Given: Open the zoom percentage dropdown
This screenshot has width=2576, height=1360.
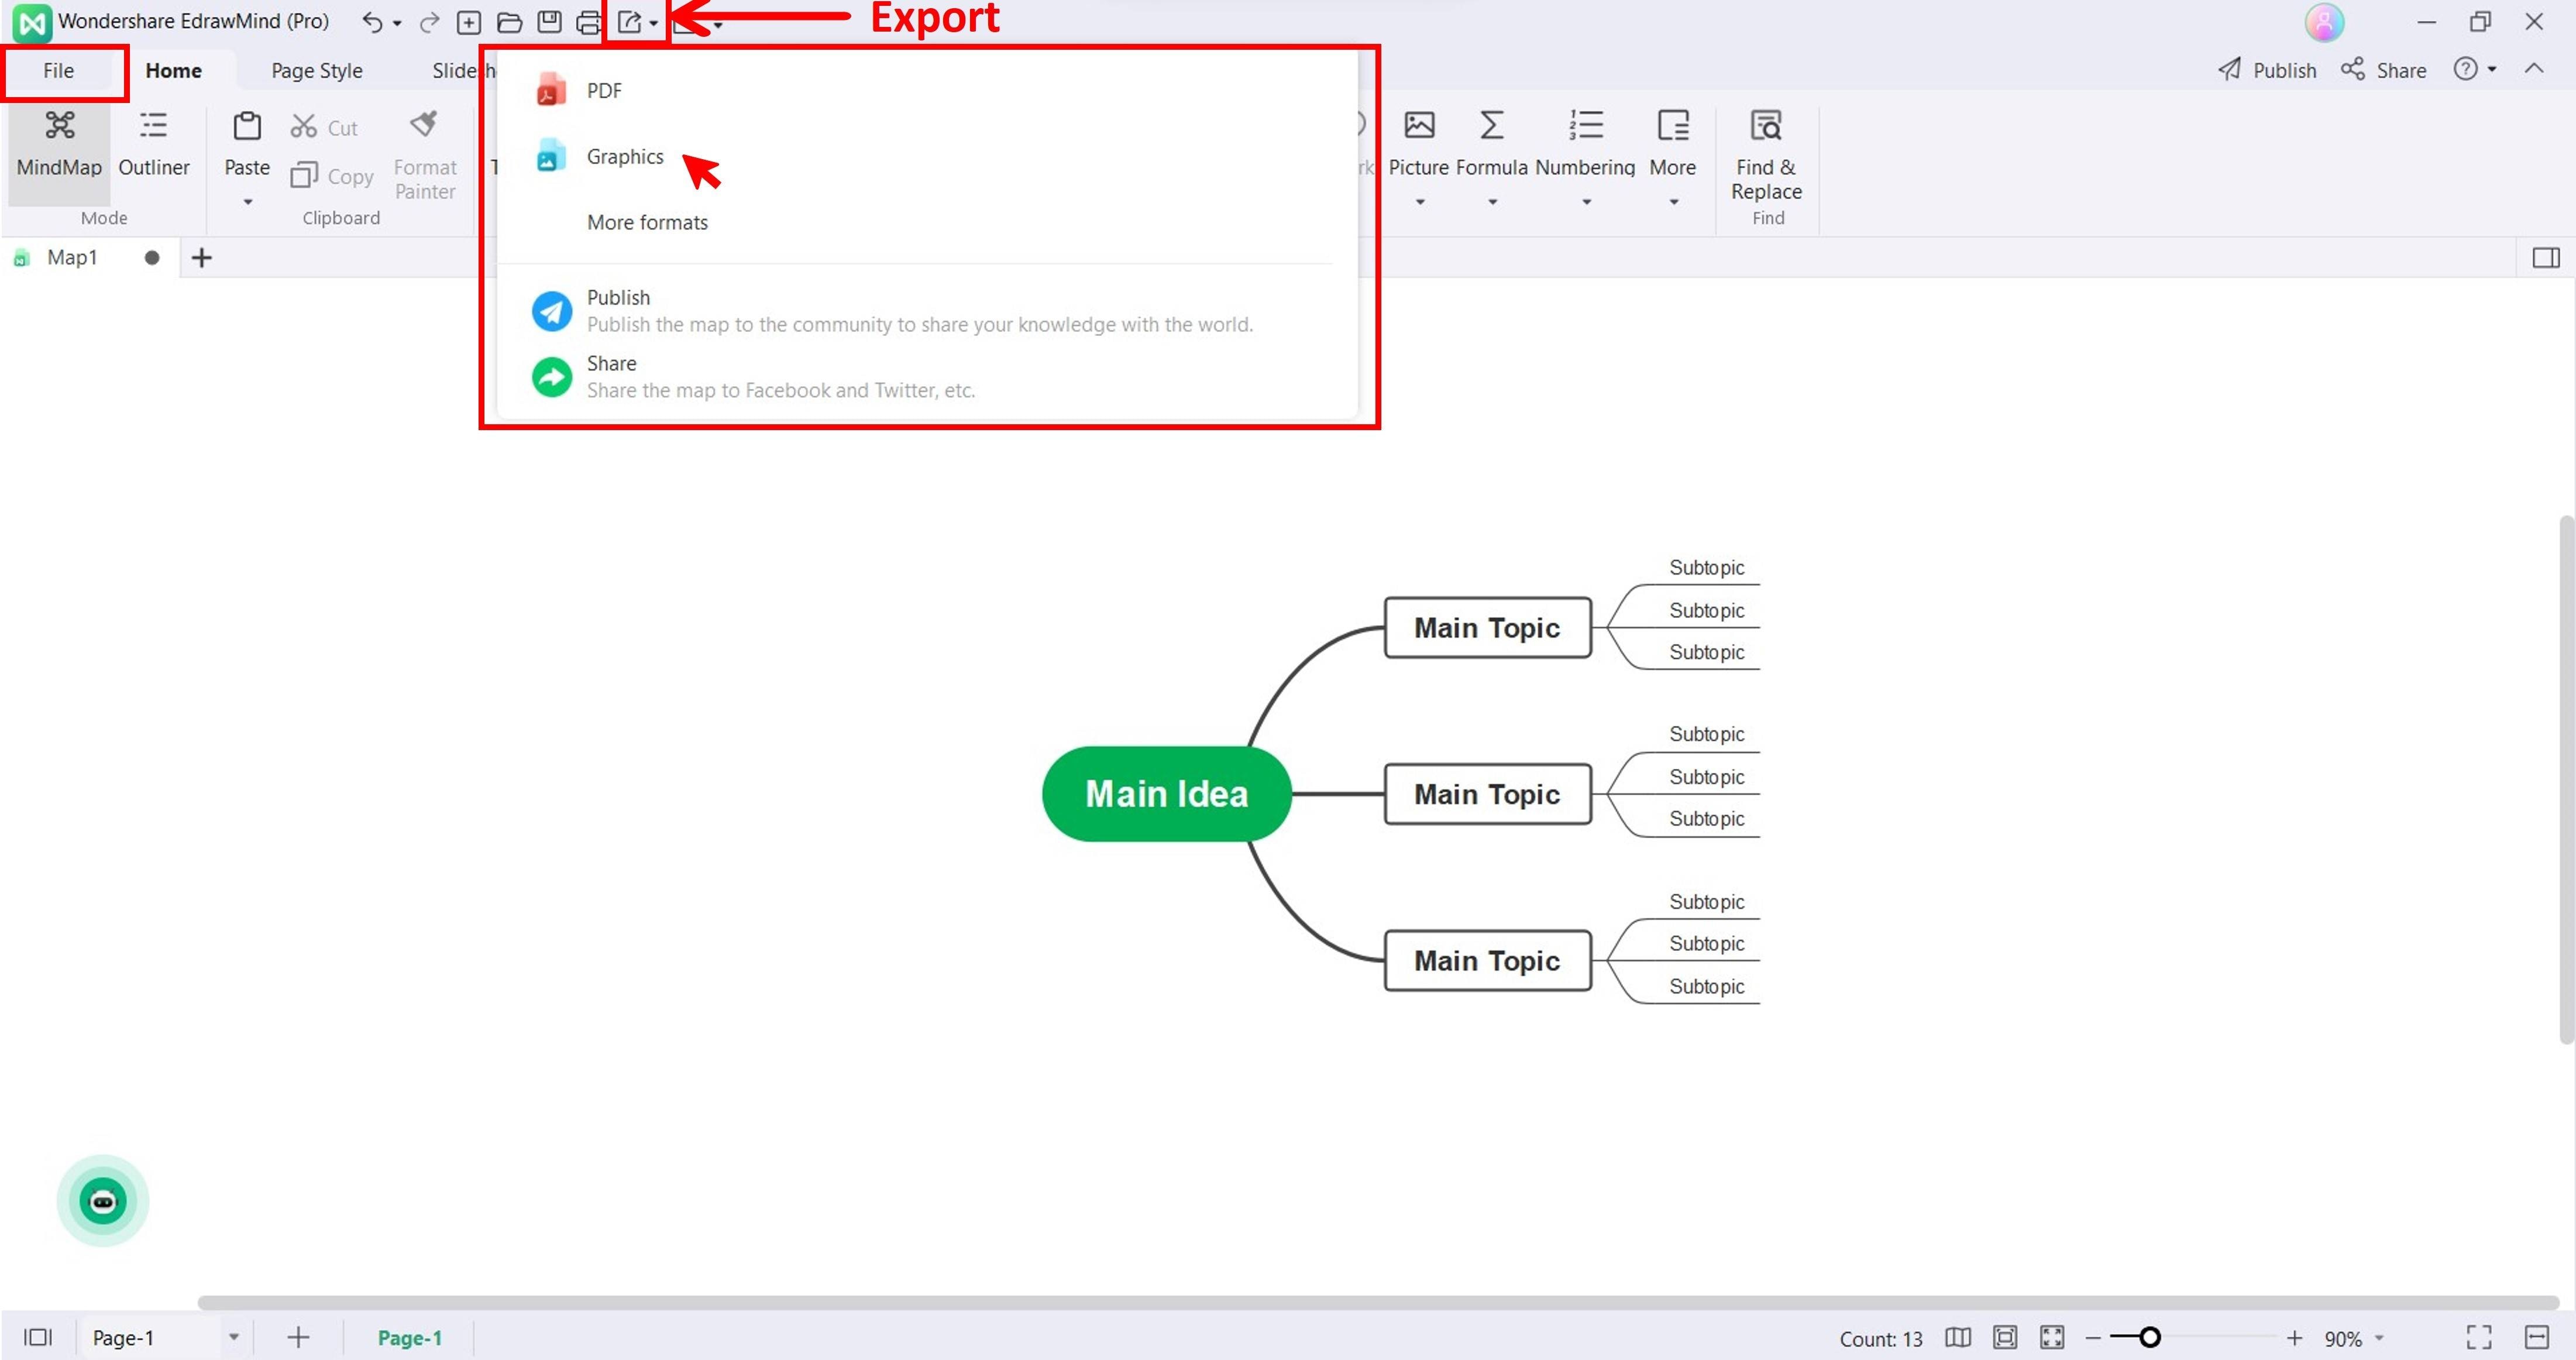Looking at the screenshot, I should click(x=2379, y=1337).
